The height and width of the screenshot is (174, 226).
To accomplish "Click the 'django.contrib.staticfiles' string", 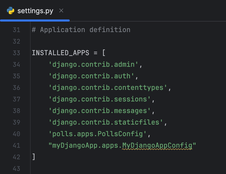I will coord(107,122).
